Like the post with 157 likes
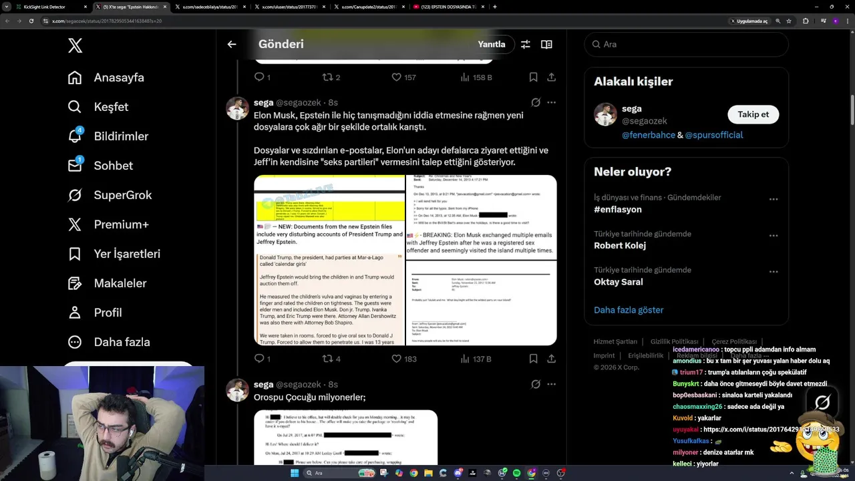Image resolution: width=855 pixels, height=481 pixels. pos(403,77)
